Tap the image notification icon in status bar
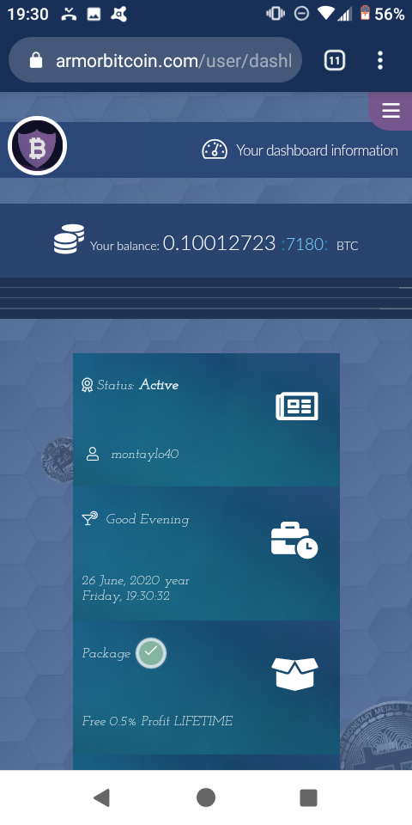Screen dimensions: 412x825 (94, 15)
